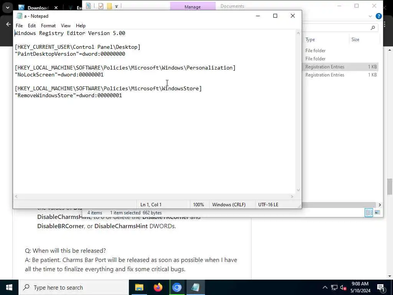Click the WindowsStore registry key line
Image resolution: width=393 pixels, height=295 pixels.
tap(108, 89)
